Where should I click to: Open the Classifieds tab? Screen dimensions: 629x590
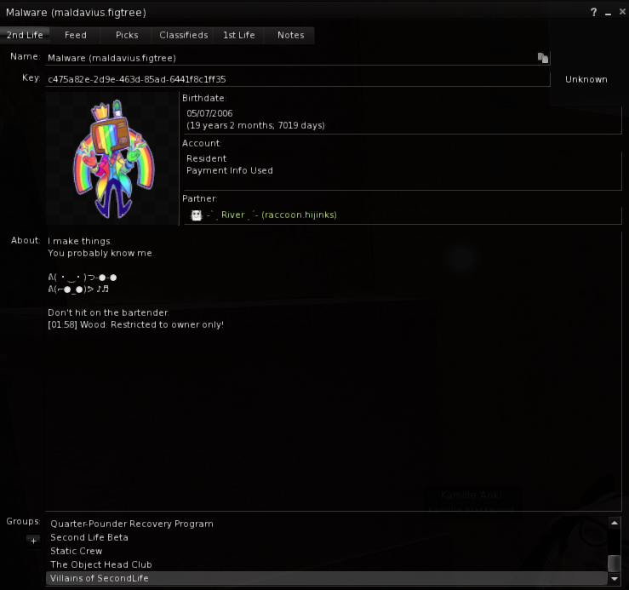184,35
